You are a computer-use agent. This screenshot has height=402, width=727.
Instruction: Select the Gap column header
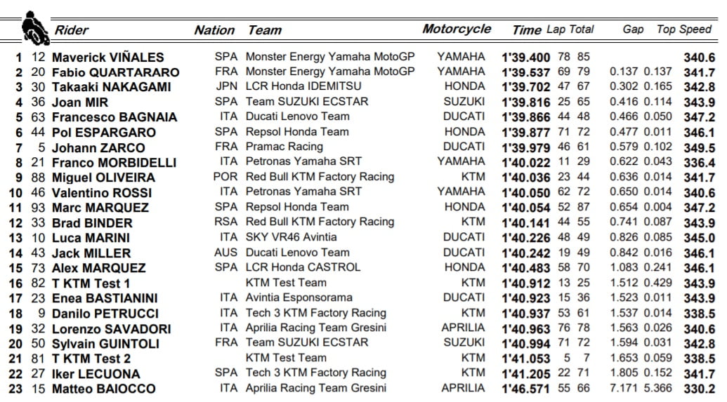(x=633, y=29)
